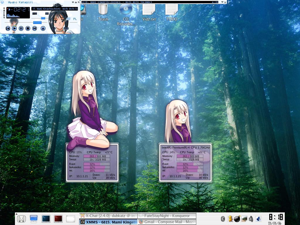The image size is (300, 225).
Task: Click the I file-info letter in XMMS
Action: point(4,13)
